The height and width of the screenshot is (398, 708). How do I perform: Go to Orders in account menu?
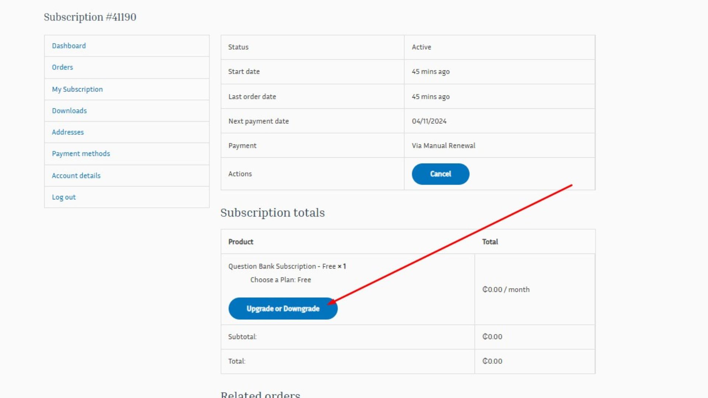(62, 67)
